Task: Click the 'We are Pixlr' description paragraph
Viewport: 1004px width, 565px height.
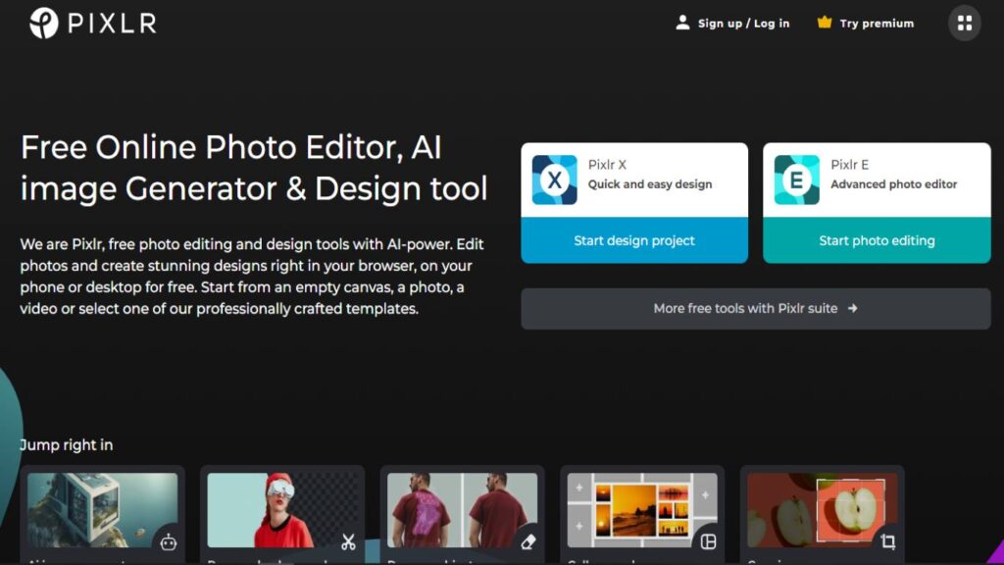Action: [252, 277]
